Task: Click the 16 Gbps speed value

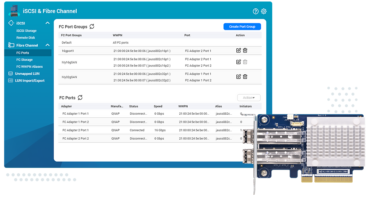Action: 160,130
